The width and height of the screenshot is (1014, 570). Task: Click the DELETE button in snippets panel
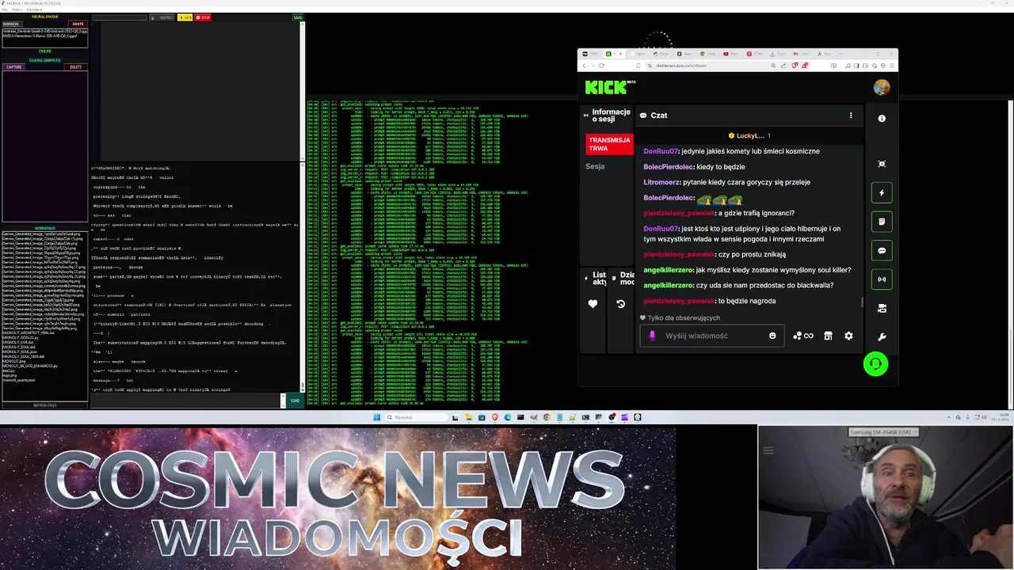click(76, 67)
